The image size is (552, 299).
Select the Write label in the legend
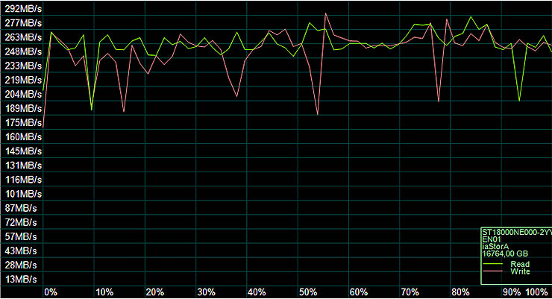click(x=520, y=271)
